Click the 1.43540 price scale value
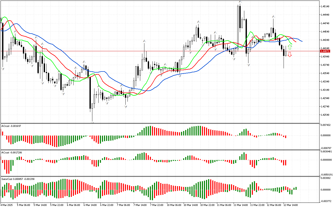The height and width of the screenshot is (208, 333). coord(325,73)
